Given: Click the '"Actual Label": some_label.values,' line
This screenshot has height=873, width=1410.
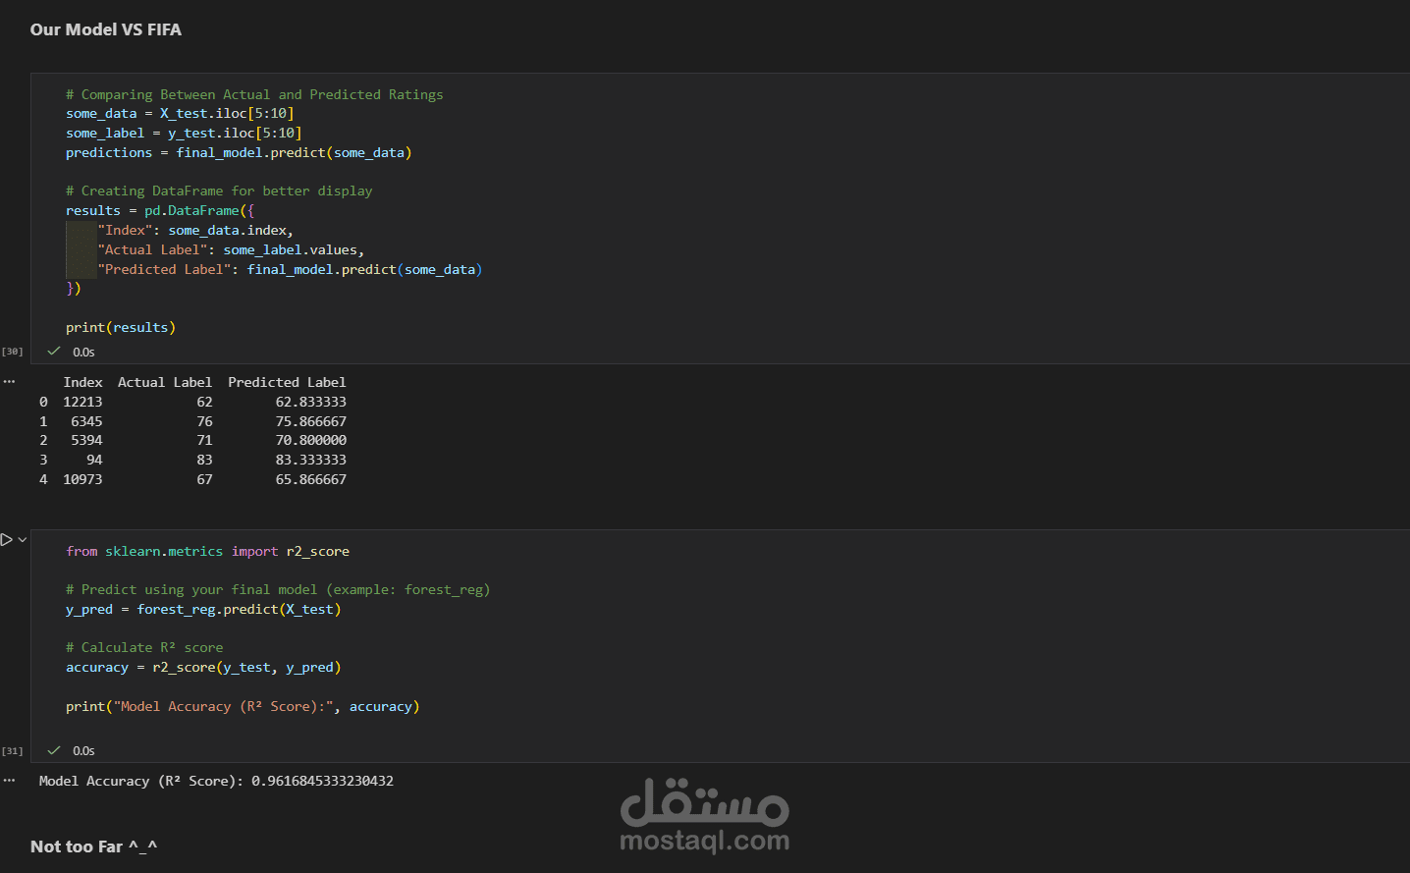Looking at the screenshot, I should point(231,250).
